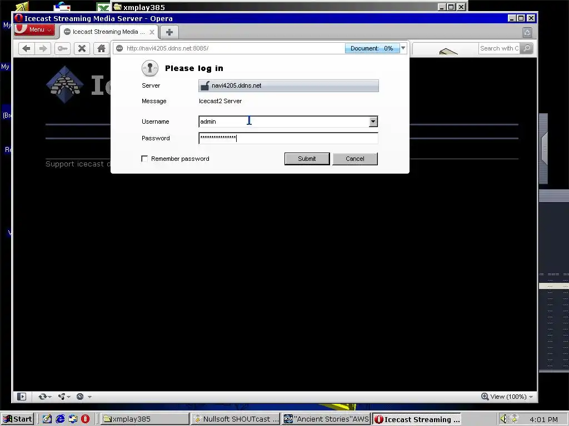Screen dimensions: 569x426
Task: Open the Opera Turbo icon in status bar
Action: pos(80,397)
